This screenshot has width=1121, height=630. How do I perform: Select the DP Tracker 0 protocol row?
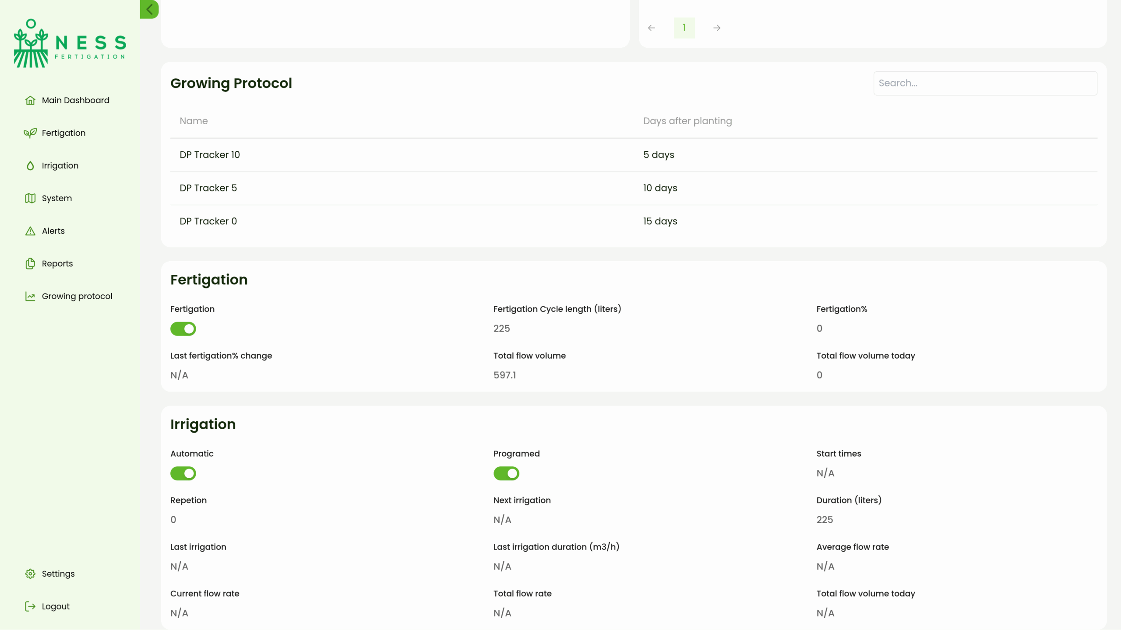(x=208, y=221)
